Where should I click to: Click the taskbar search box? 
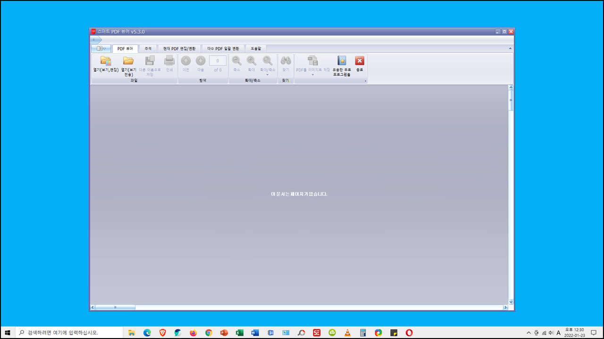[70, 332]
